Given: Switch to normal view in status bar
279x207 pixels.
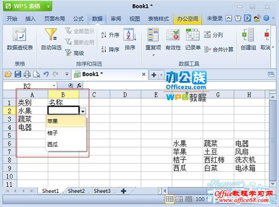Looking at the screenshot, I should [x=169, y=199].
